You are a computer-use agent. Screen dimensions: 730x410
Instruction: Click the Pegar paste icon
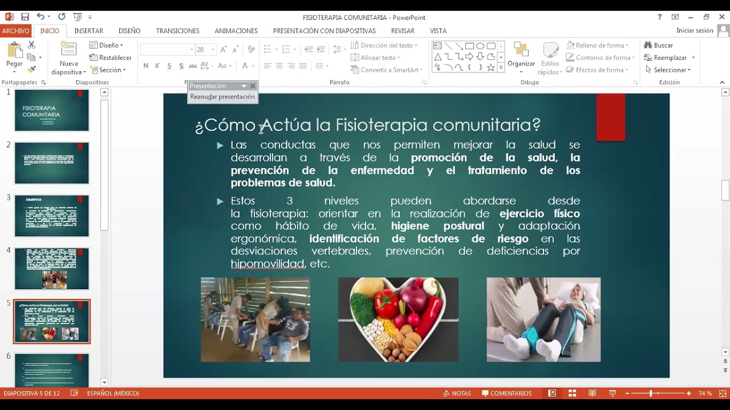(14, 51)
